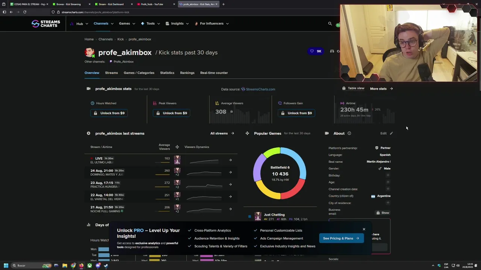Image resolution: width=481 pixels, height=270 pixels.
Task: Open File Explorer from the taskbar
Action: point(65,265)
